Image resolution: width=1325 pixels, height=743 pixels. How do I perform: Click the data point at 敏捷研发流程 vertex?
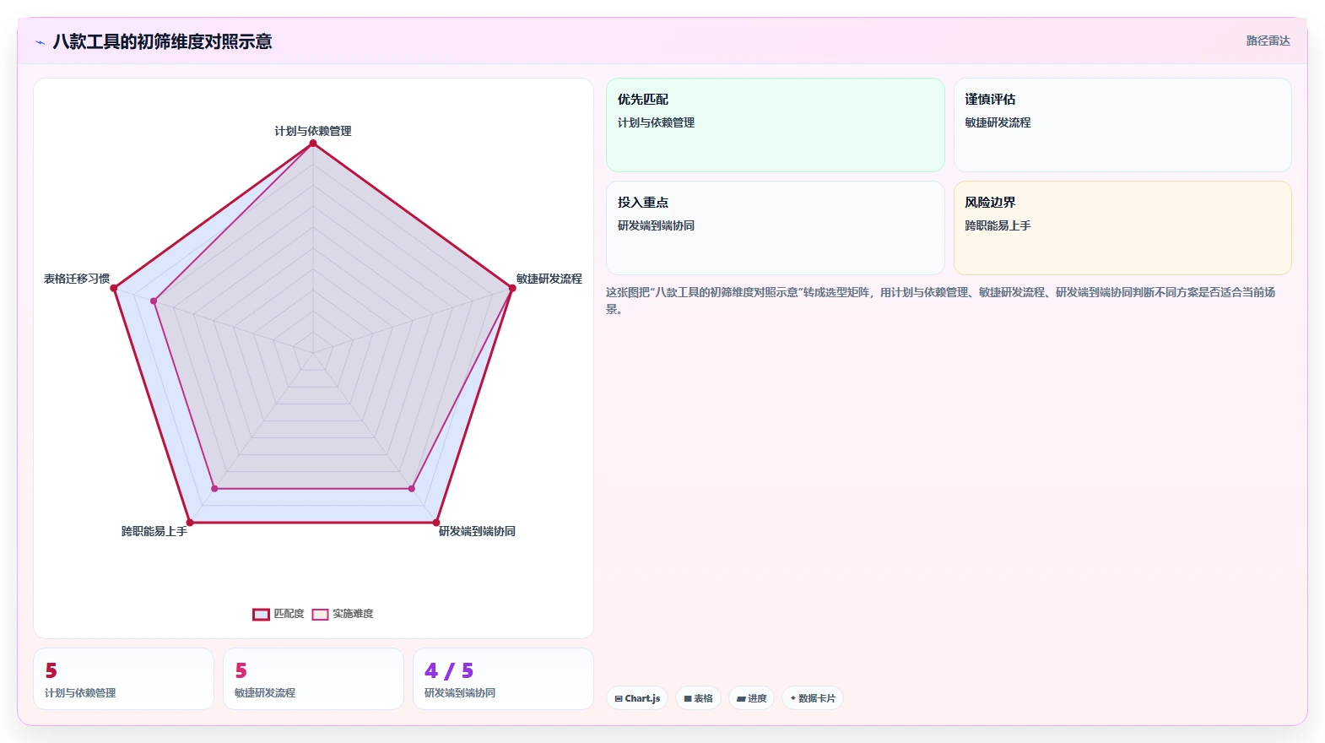coord(512,288)
